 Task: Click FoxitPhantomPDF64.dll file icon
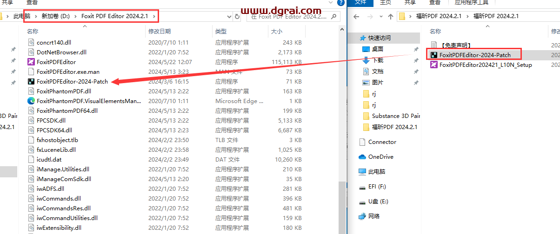pyautogui.click(x=31, y=110)
